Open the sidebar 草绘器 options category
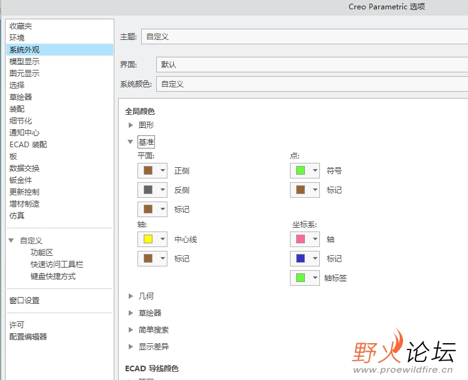Image resolution: width=468 pixels, height=380 pixels. tap(20, 97)
